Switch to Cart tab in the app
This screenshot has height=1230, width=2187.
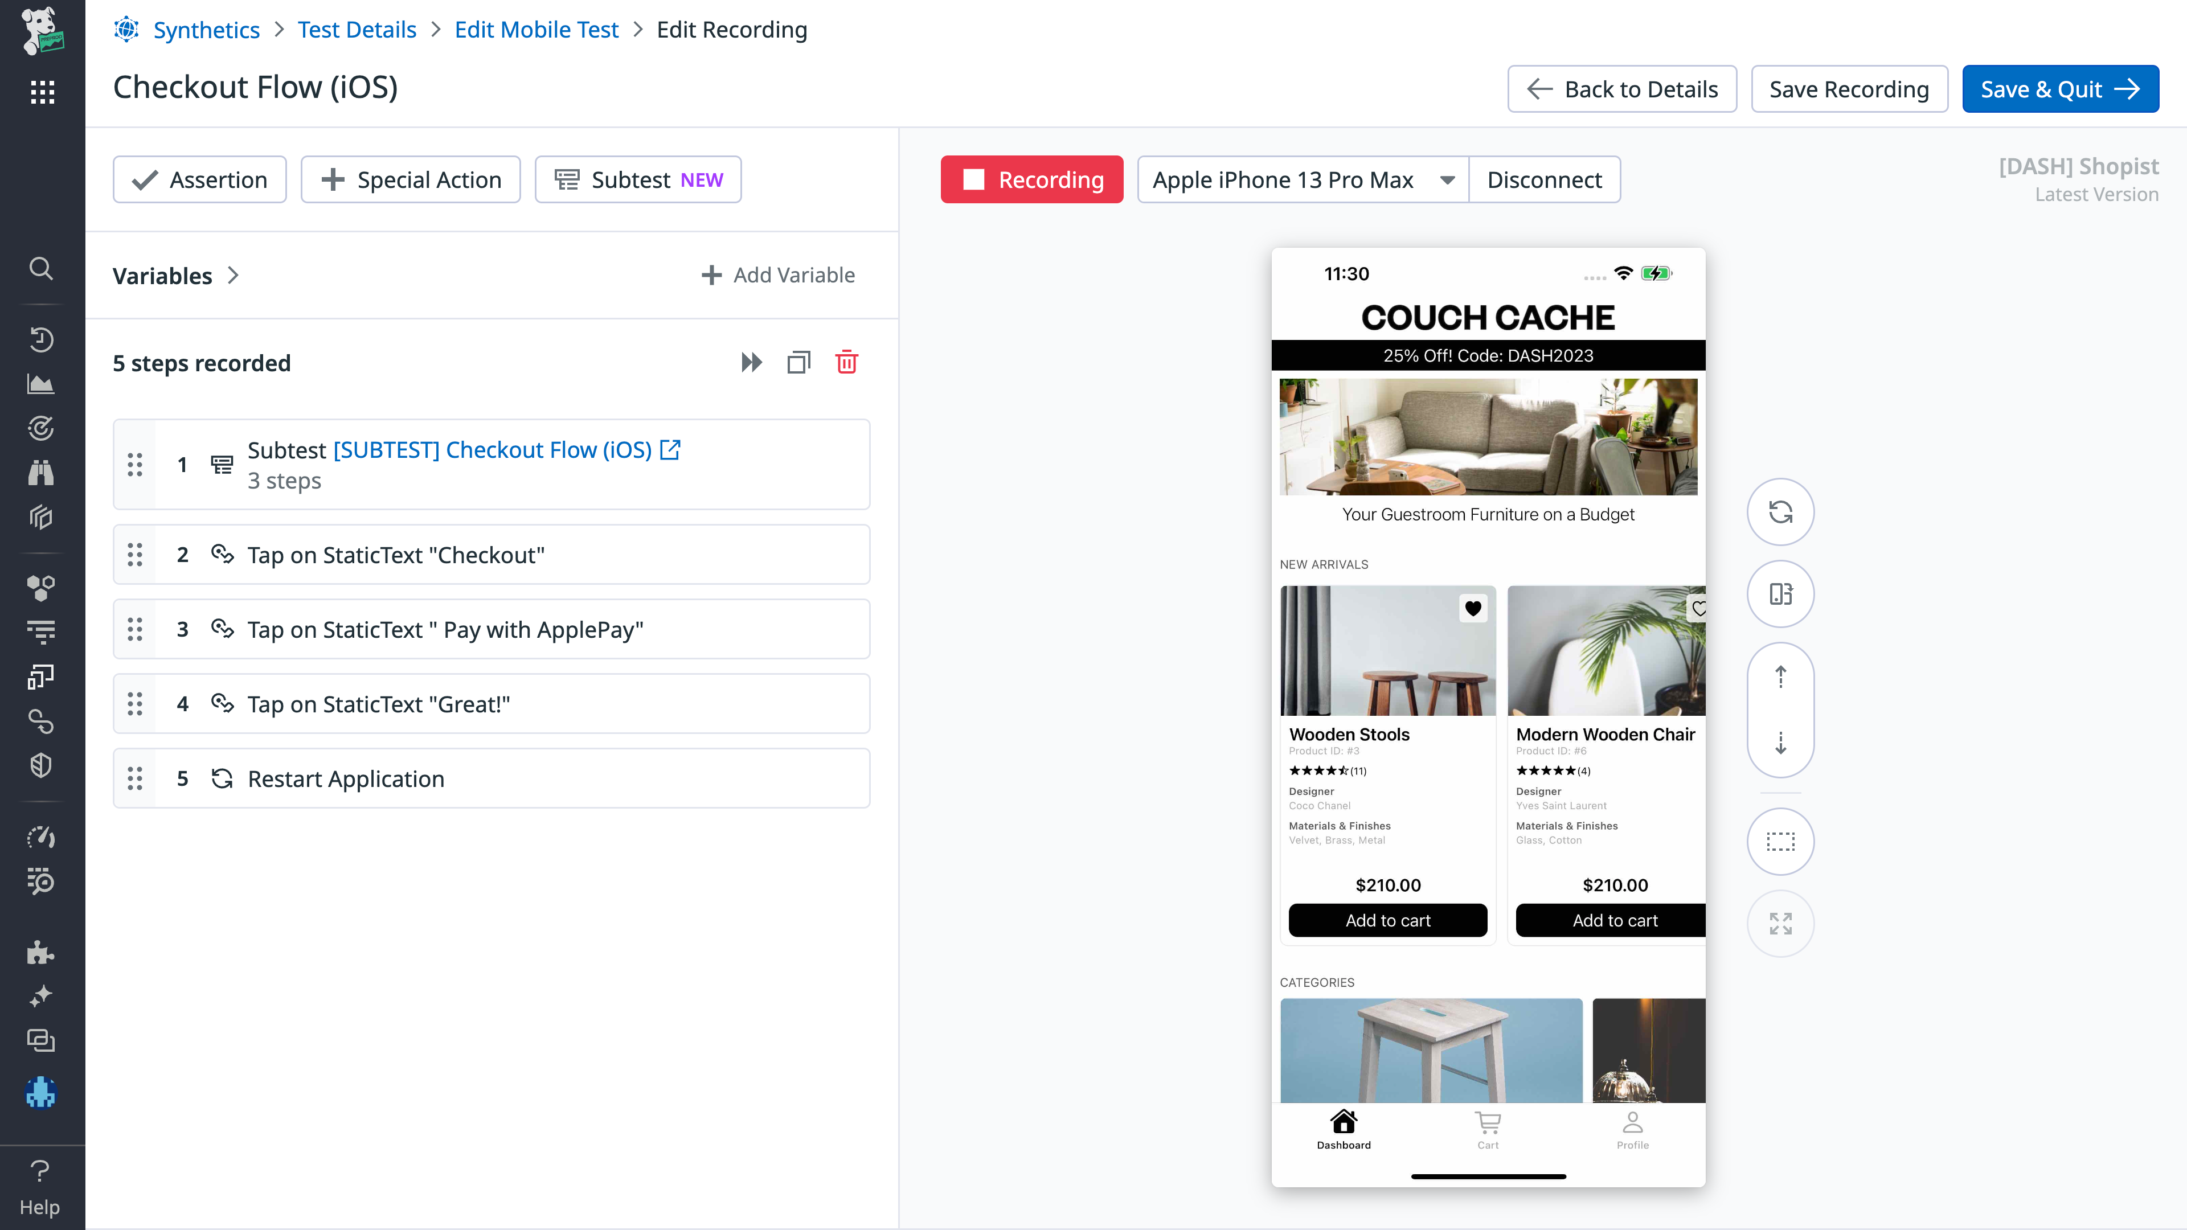[1488, 1129]
